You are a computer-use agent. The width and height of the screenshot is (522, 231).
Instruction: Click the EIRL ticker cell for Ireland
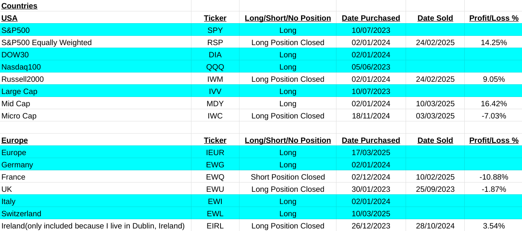click(x=215, y=226)
